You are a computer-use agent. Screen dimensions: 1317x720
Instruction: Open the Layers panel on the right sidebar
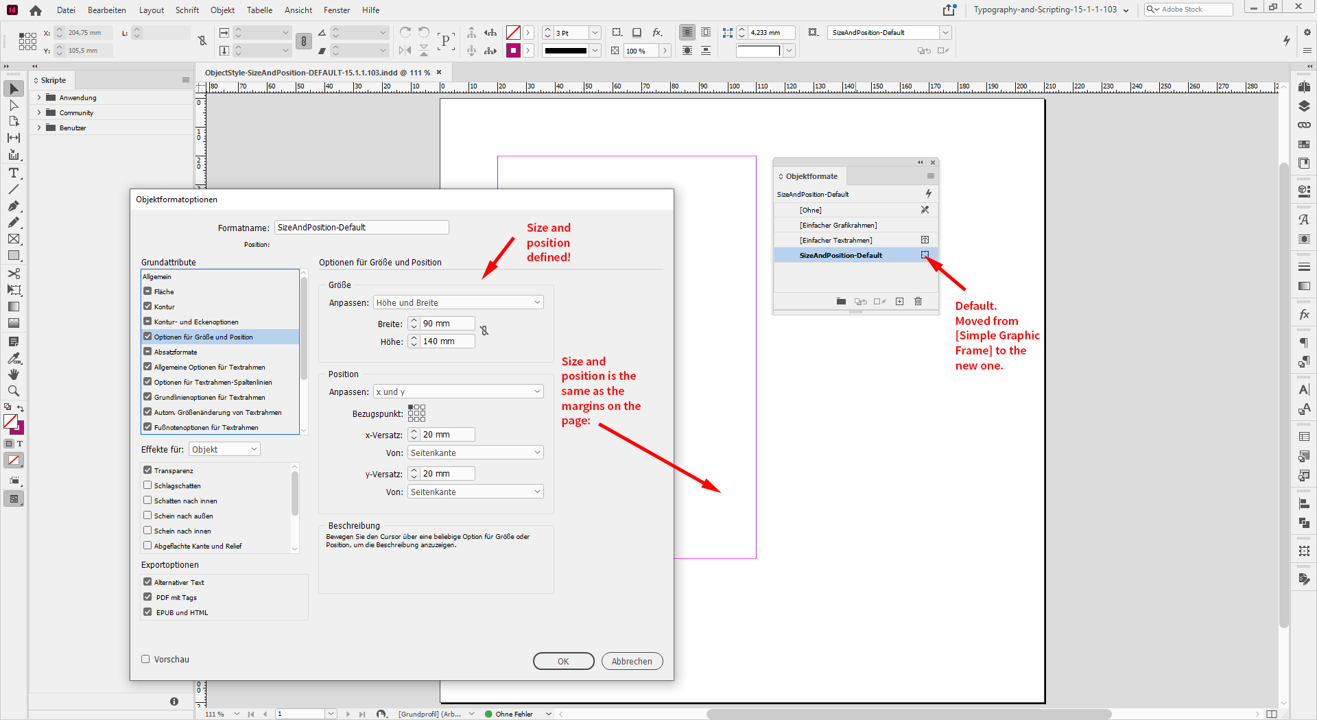pos(1305,106)
